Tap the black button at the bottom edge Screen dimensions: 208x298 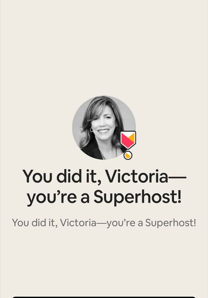point(104,297)
